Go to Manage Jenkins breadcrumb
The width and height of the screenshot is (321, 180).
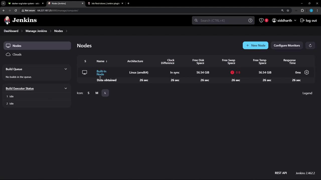click(x=36, y=31)
